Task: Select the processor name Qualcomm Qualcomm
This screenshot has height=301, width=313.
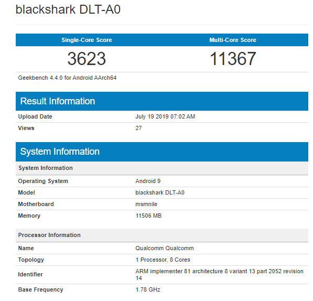Action: pyautogui.click(x=165, y=248)
